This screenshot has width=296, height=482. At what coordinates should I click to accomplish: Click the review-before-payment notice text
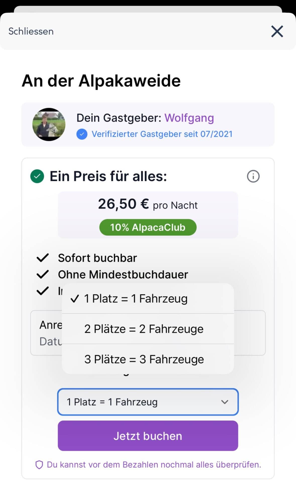click(154, 465)
